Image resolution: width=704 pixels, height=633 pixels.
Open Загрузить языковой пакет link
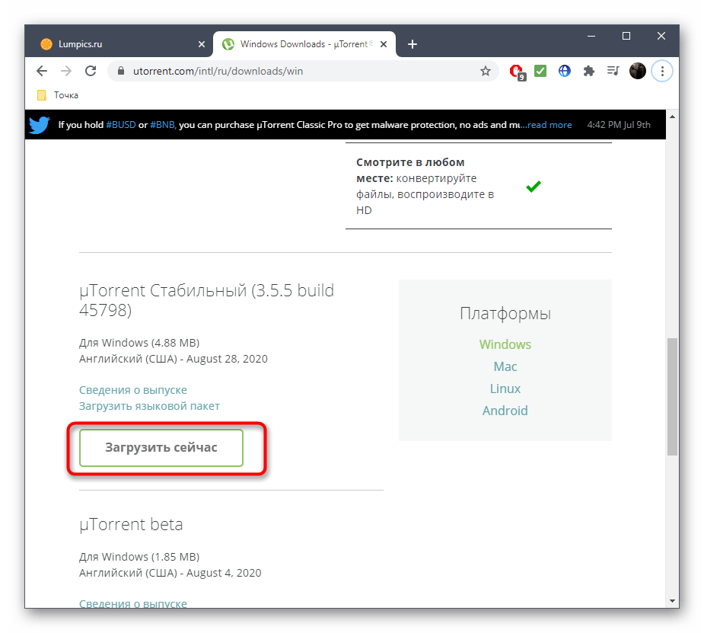pos(149,406)
